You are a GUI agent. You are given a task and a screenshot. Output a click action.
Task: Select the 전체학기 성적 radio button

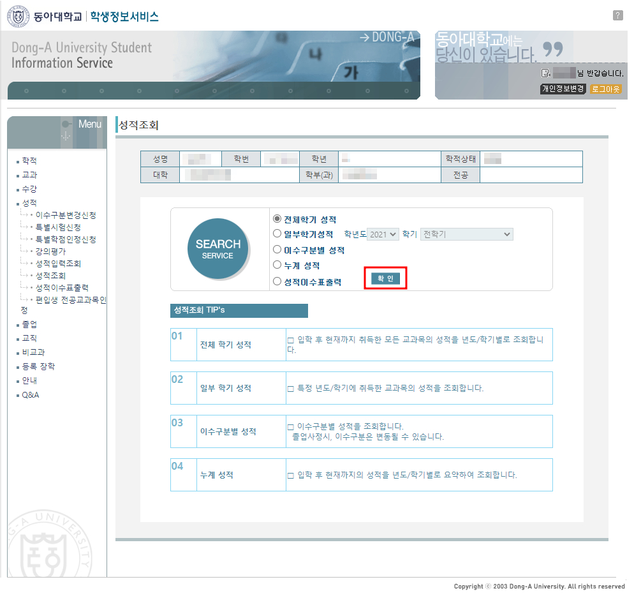click(x=277, y=219)
